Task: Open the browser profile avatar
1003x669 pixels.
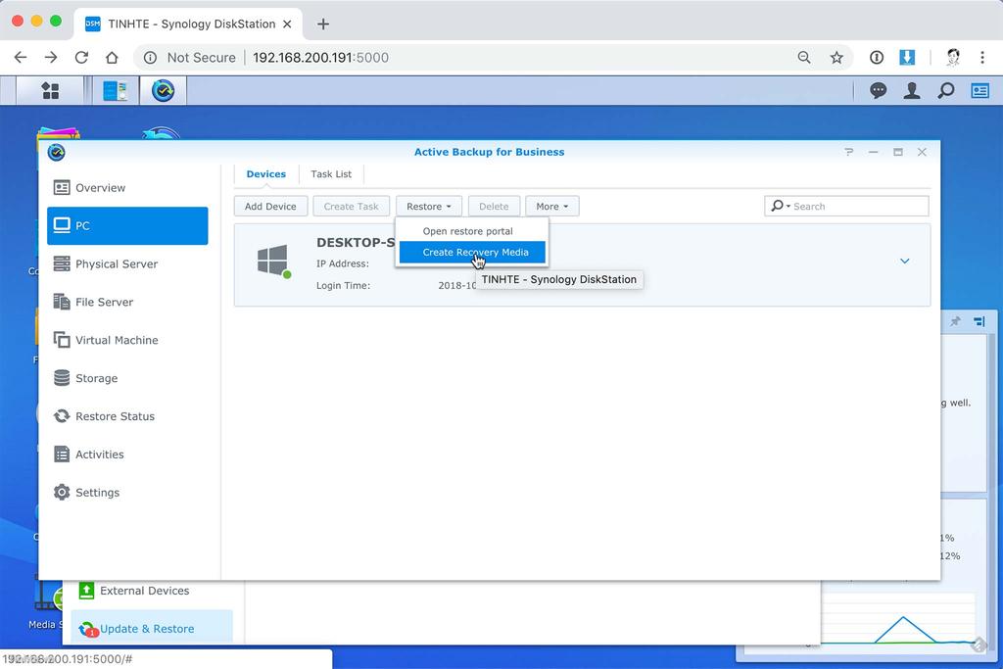Action: click(953, 58)
